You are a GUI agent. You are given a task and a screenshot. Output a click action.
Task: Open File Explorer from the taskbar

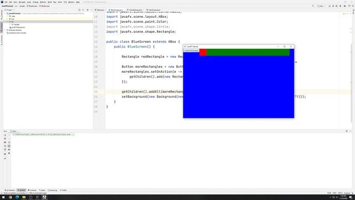coord(24,197)
